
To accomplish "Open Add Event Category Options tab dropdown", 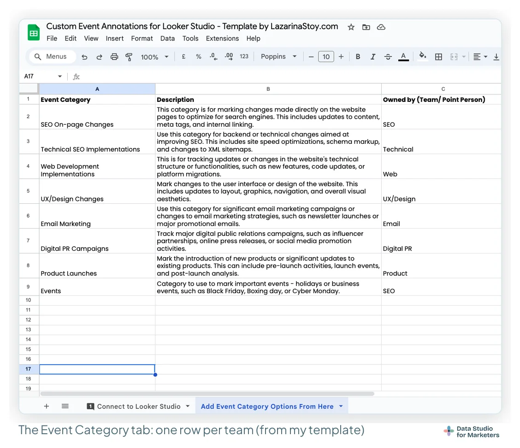I will coord(341,406).
